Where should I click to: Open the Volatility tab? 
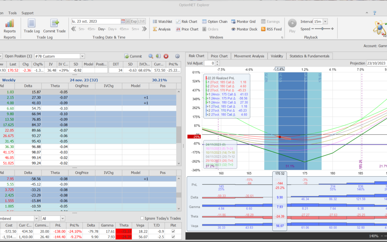coord(277,56)
